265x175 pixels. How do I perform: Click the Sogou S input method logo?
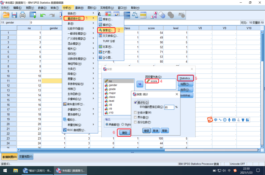click(210, 120)
